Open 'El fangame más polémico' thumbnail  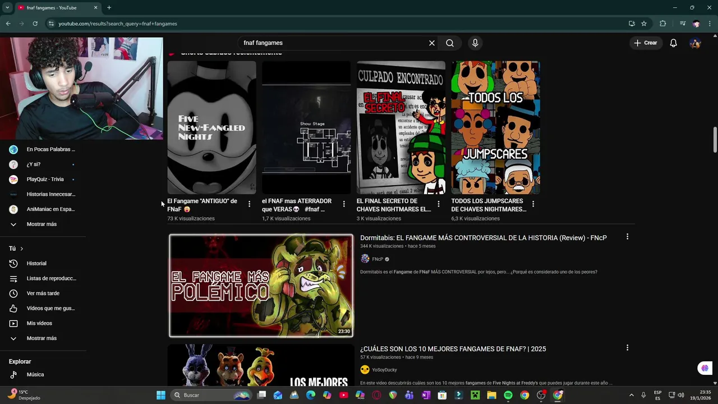[261, 286]
